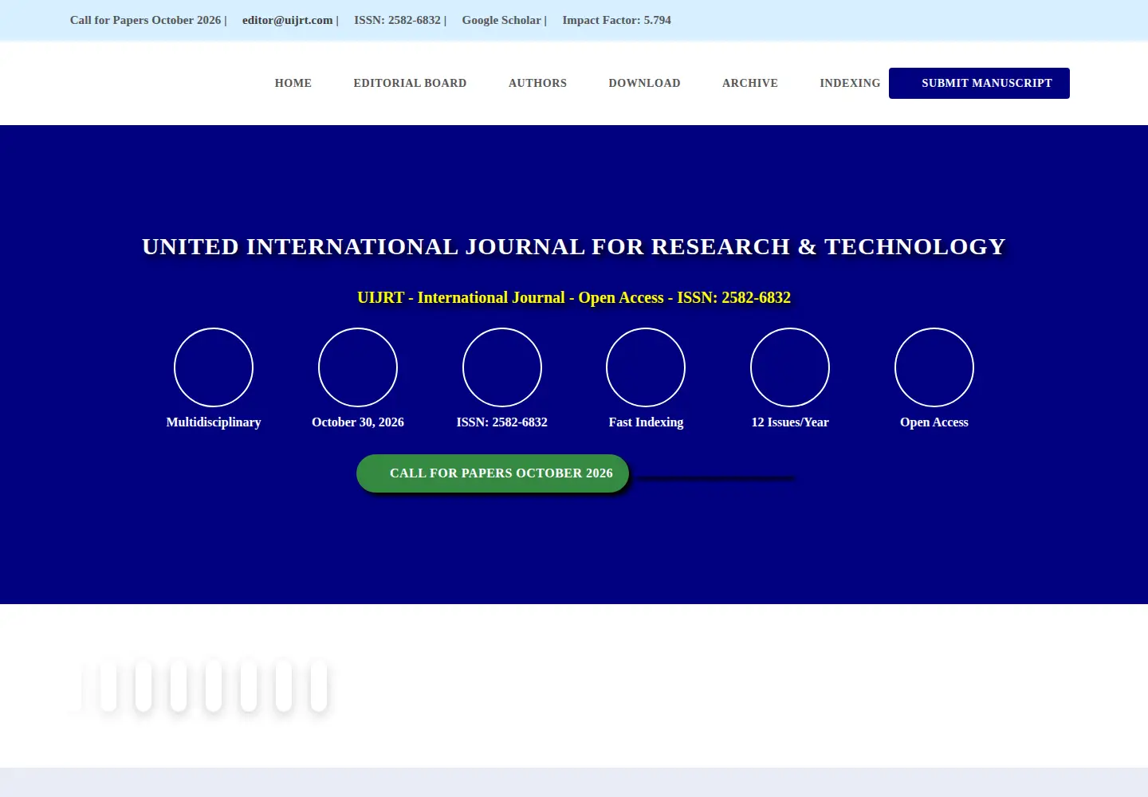Click the Open Access label

[934, 422]
